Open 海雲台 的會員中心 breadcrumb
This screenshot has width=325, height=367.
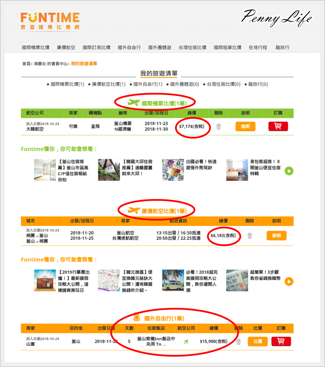tap(51, 63)
